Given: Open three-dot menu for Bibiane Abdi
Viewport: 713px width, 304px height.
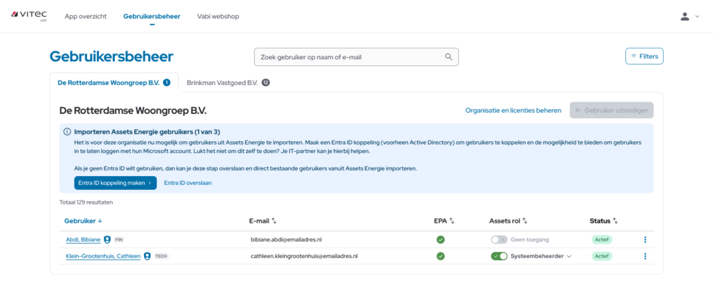Looking at the screenshot, I should pyautogui.click(x=645, y=239).
